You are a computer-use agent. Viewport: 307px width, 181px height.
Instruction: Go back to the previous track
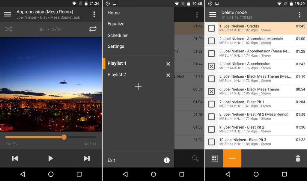(x=15, y=159)
